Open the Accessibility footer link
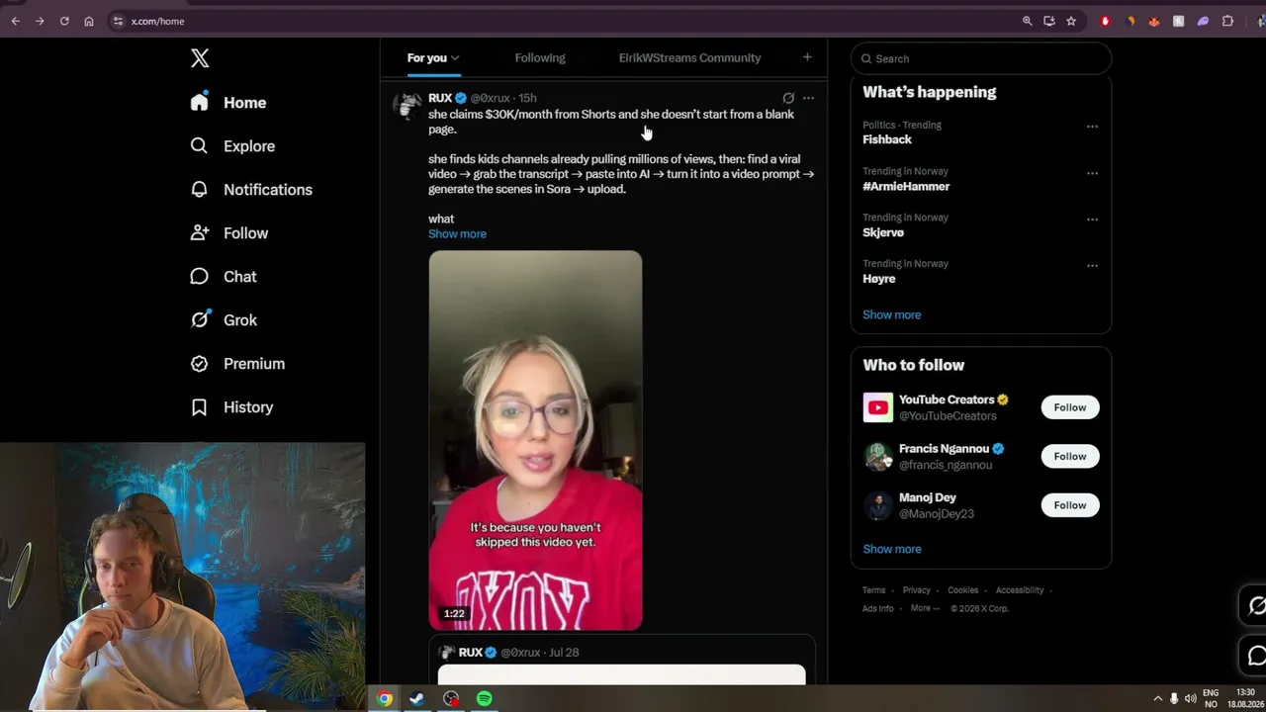This screenshot has height=712, width=1266. [x=1020, y=590]
